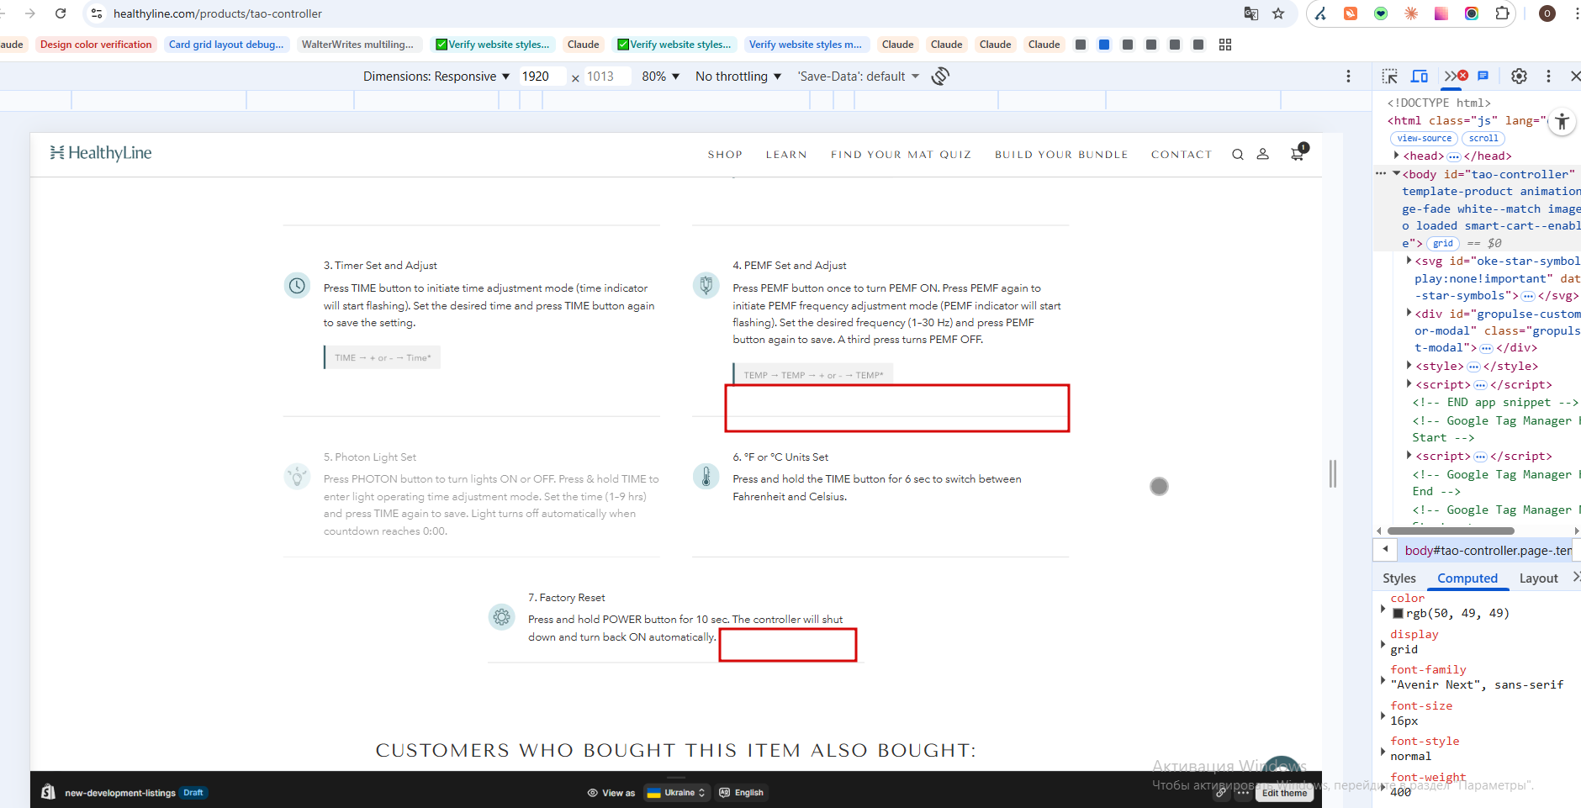Open the CONTACT page link

(1182, 155)
